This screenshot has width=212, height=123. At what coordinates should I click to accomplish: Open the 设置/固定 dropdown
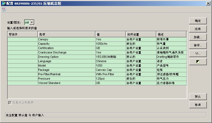[x=32, y=22]
